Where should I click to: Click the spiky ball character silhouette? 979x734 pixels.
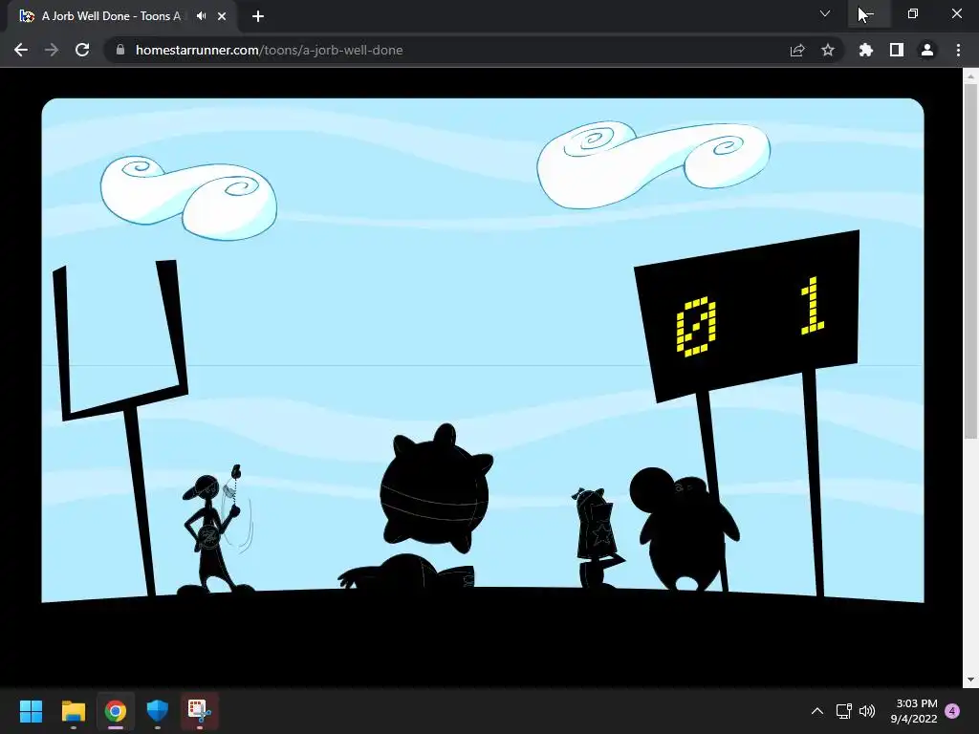[435, 488]
